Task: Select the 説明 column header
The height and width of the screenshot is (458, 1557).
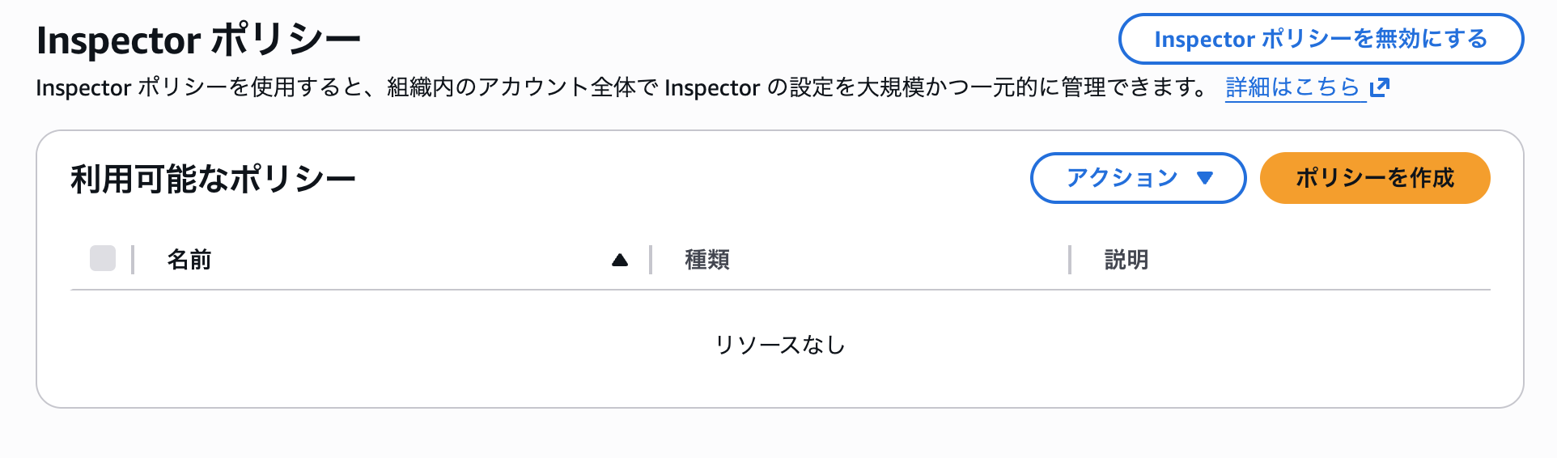Action: coord(1126,260)
